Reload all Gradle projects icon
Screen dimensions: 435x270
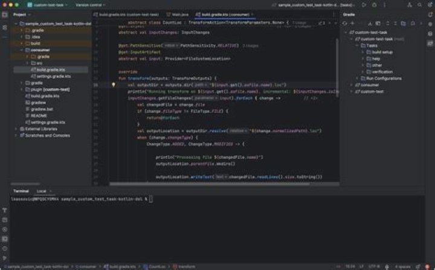click(344, 24)
